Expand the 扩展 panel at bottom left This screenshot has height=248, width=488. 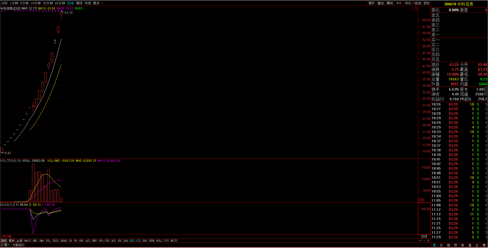click(5, 245)
